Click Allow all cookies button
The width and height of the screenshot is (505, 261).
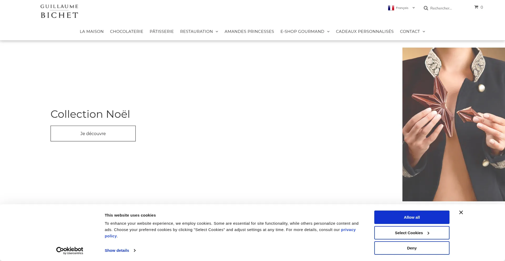click(412, 217)
